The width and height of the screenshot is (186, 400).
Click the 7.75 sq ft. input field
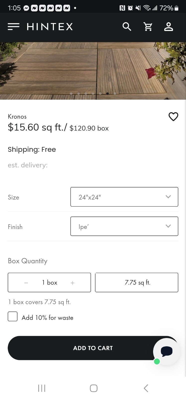point(137,282)
